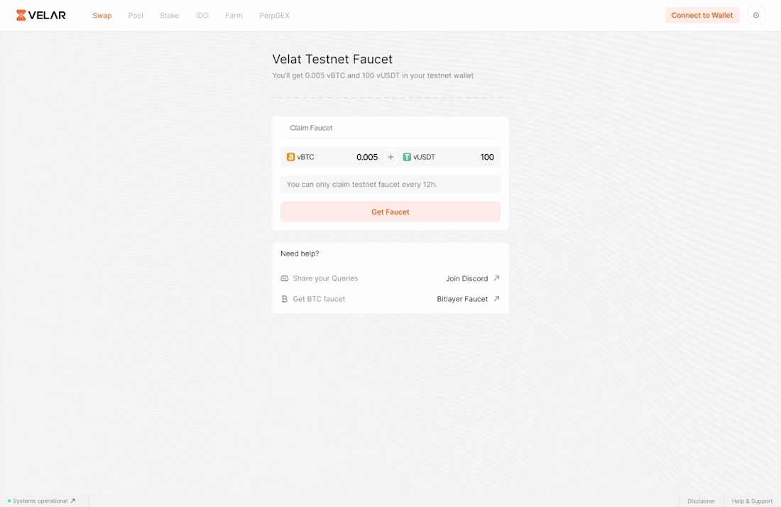Screen dimensions: 781x507
Task: Switch to the Stake tab
Action: (170, 16)
